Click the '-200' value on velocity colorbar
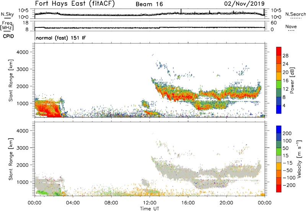The height and width of the screenshot is (211, 306). 288,185
